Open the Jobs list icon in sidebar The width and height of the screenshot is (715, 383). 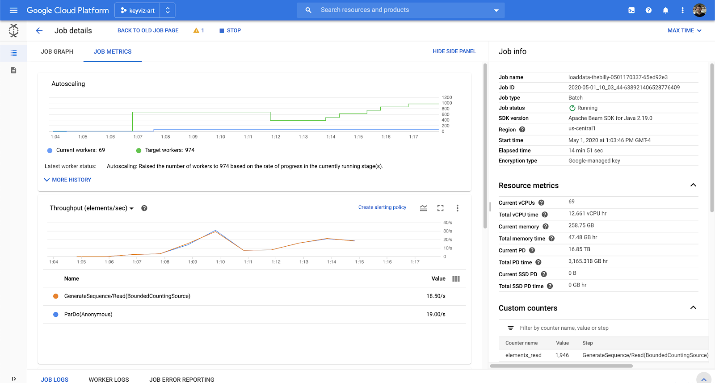click(14, 53)
